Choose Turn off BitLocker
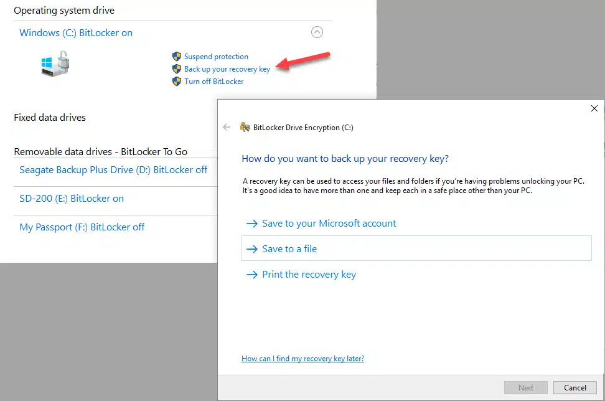605x401 pixels. coord(213,82)
